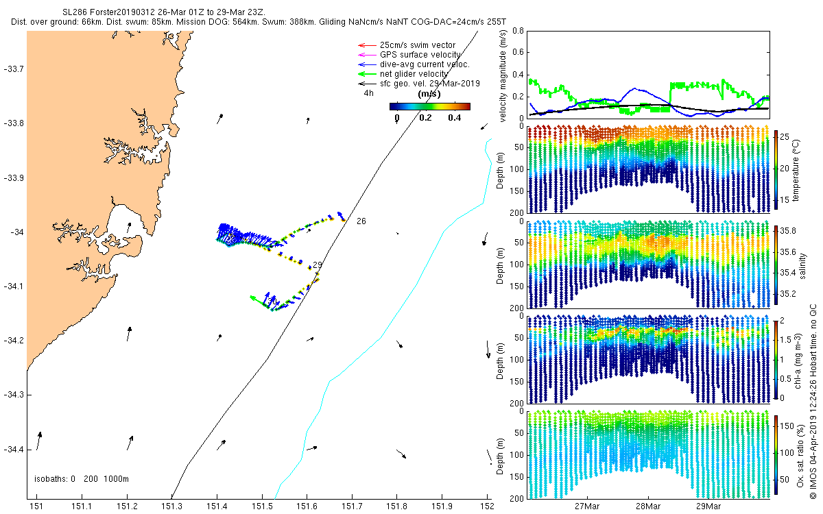The height and width of the screenshot is (514, 823).
Task: Select the Ox. sat. ratio vertical colorbar
Action: (776, 454)
